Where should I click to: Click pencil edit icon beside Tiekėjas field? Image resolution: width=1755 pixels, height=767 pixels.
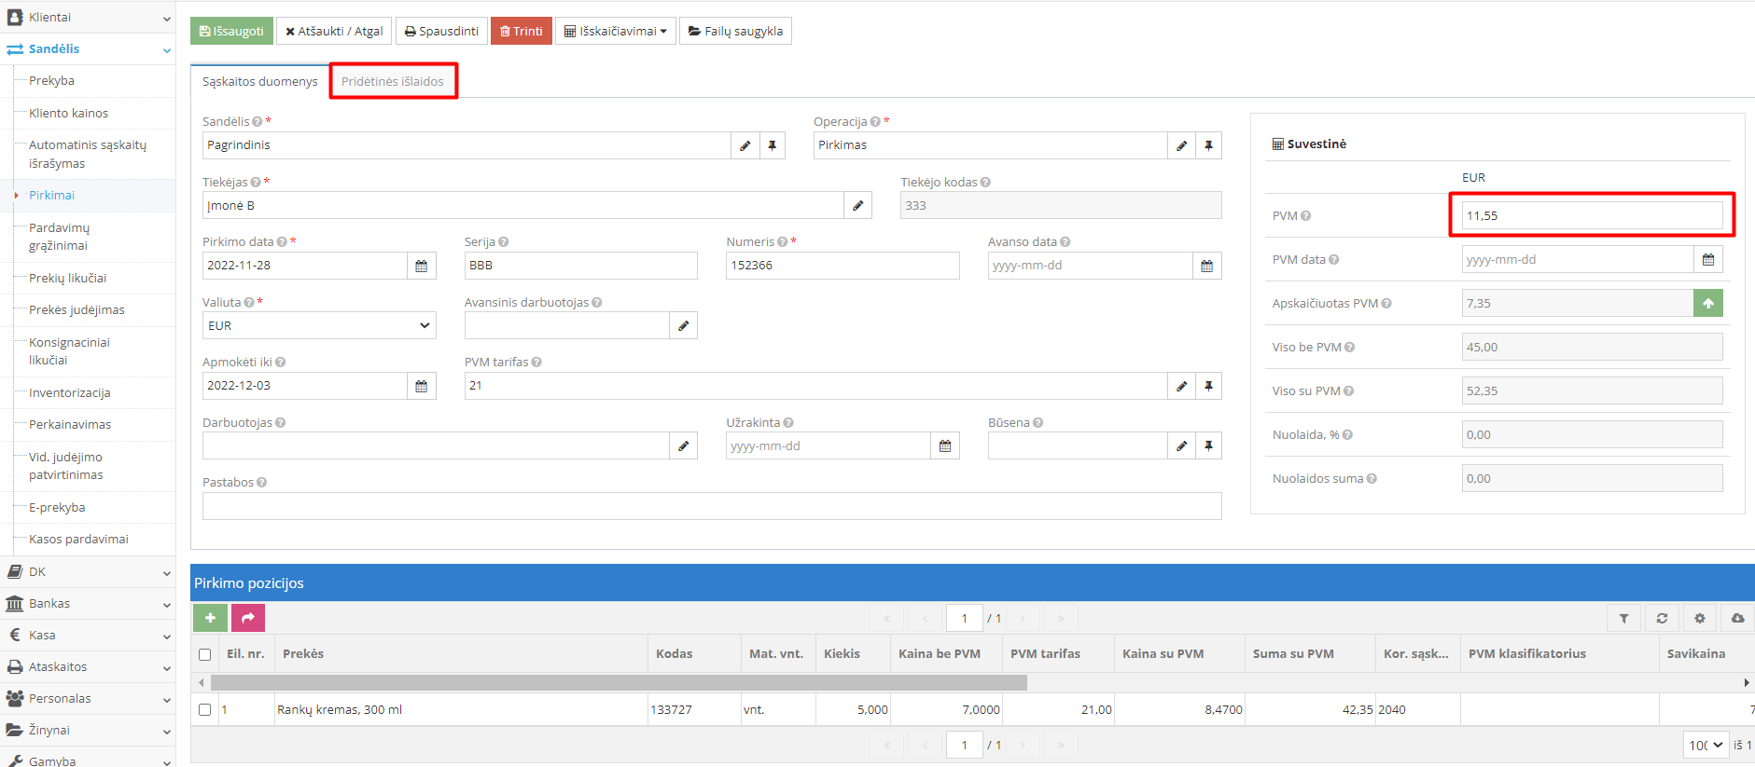[857, 206]
